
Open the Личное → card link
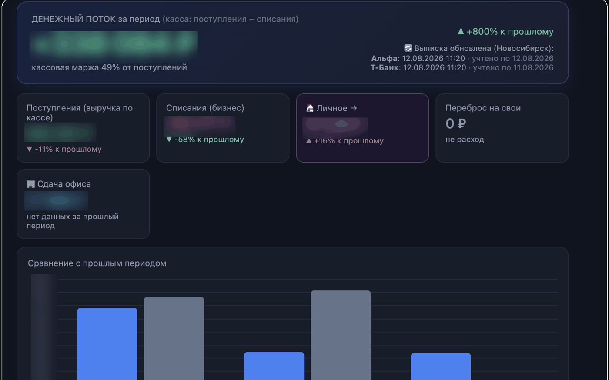click(337, 108)
